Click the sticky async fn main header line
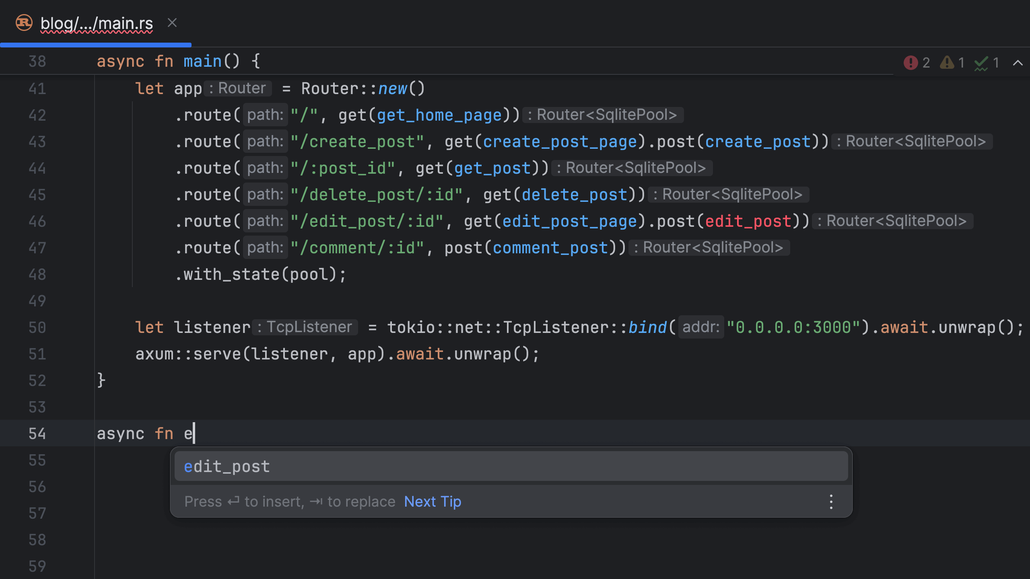The width and height of the screenshot is (1030, 579). tap(179, 62)
